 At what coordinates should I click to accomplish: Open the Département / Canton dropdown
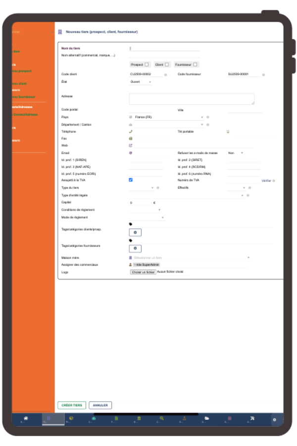169,124
